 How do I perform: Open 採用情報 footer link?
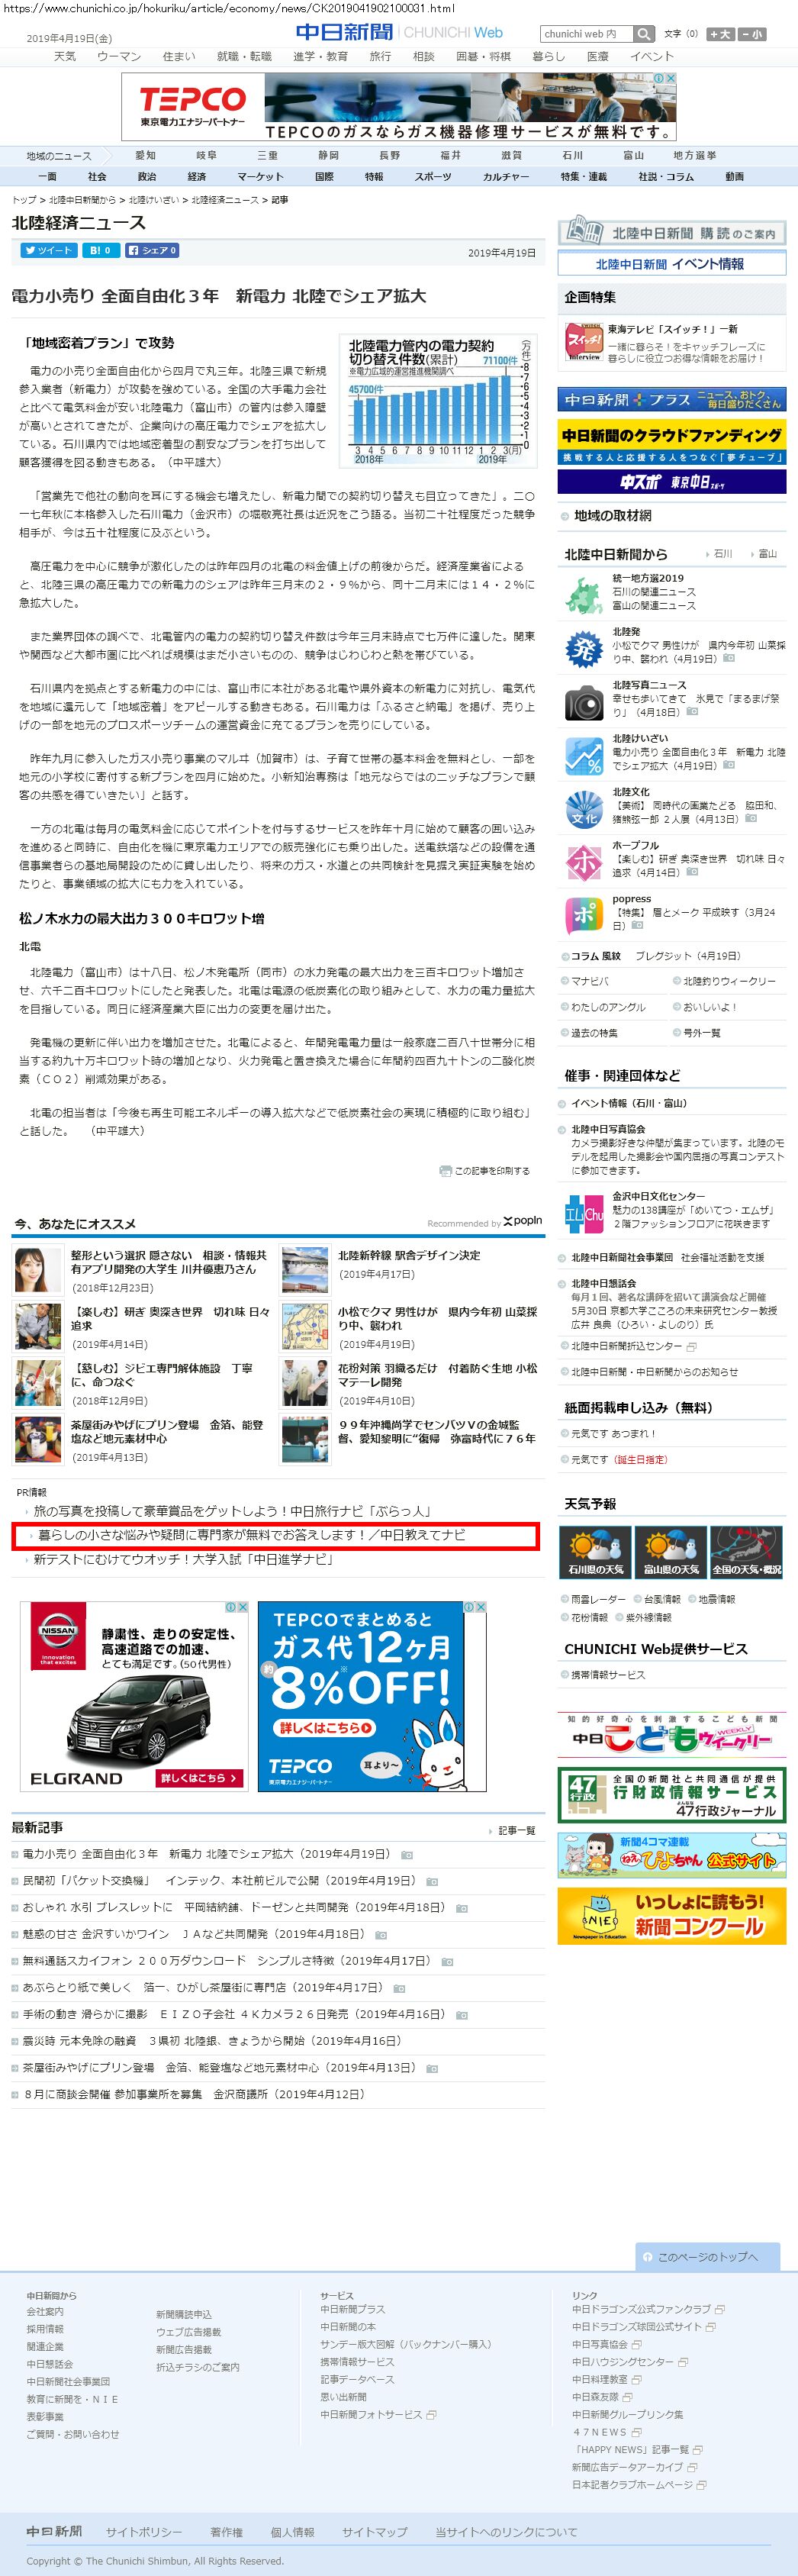click(x=45, y=2329)
